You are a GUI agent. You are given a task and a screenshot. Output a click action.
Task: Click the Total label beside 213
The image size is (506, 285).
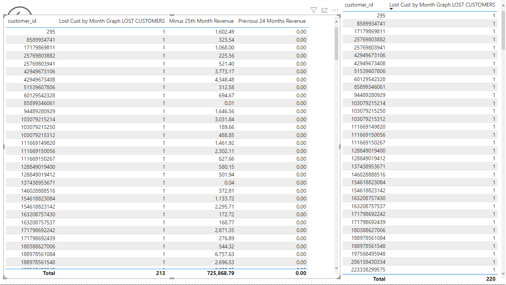coord(49,273)
